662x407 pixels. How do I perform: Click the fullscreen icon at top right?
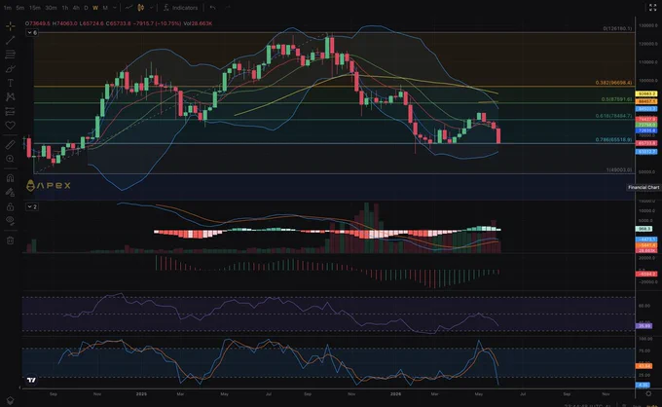pyautogui.click(x=652, y=8)
